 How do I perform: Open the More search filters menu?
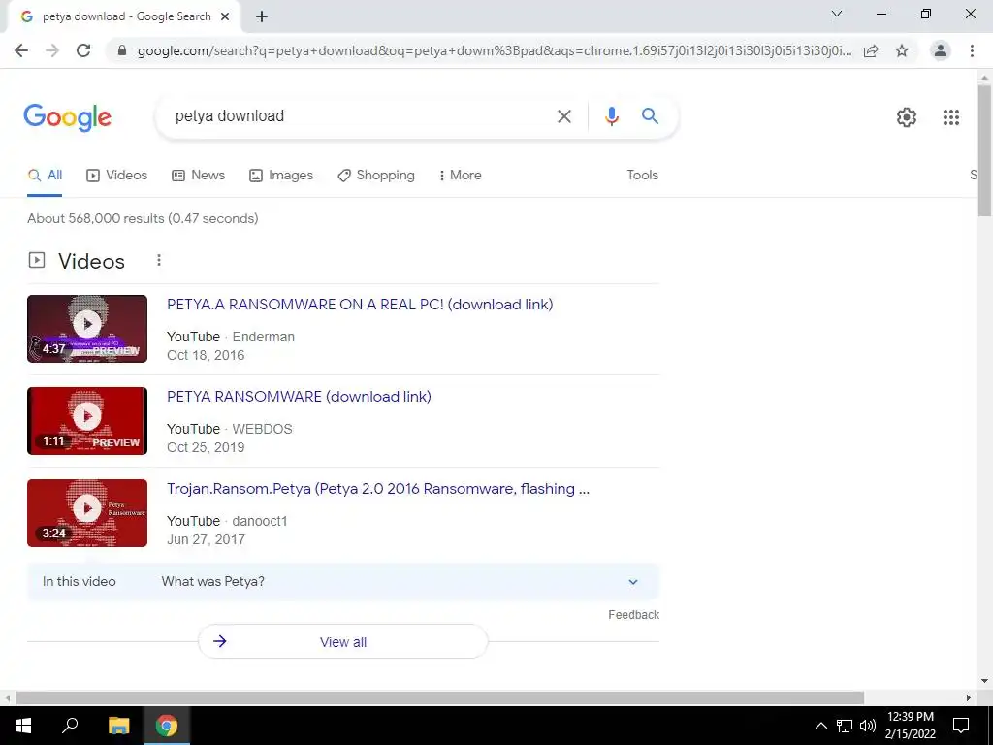(x=461, y=175)
